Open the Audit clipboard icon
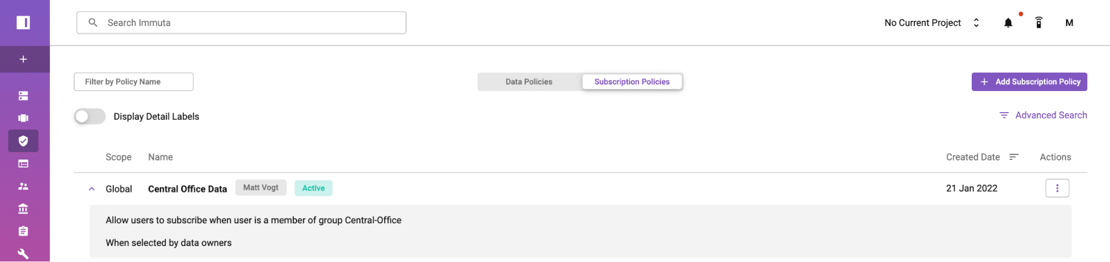Viewport: 1110px width, 262px height. point(23,231)
